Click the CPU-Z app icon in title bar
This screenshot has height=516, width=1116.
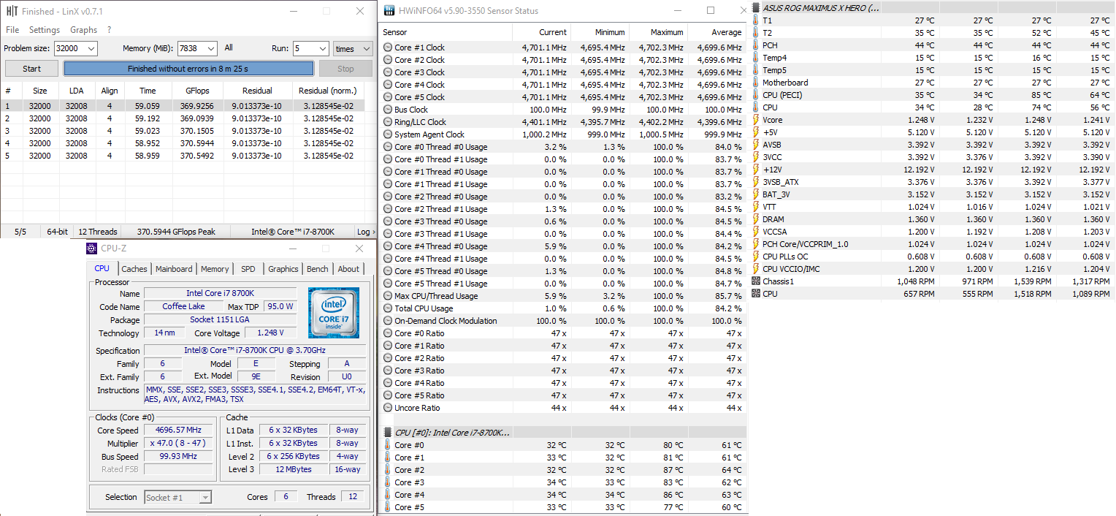(91, 248)
